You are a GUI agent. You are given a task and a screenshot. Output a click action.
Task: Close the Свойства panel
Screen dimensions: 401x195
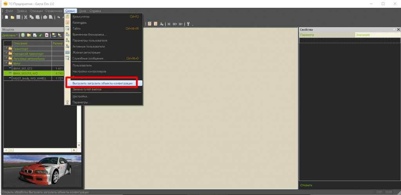click(398, 30)
